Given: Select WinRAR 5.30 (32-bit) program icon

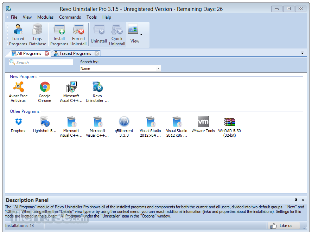Looking at the screenshot, I should coord(229,126).
